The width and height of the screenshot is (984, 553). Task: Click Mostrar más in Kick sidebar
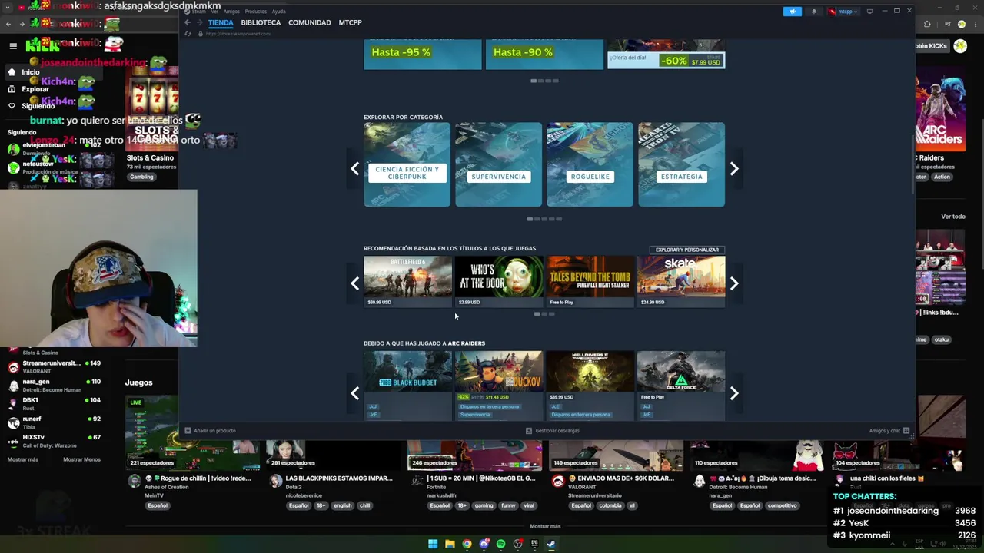22,459
